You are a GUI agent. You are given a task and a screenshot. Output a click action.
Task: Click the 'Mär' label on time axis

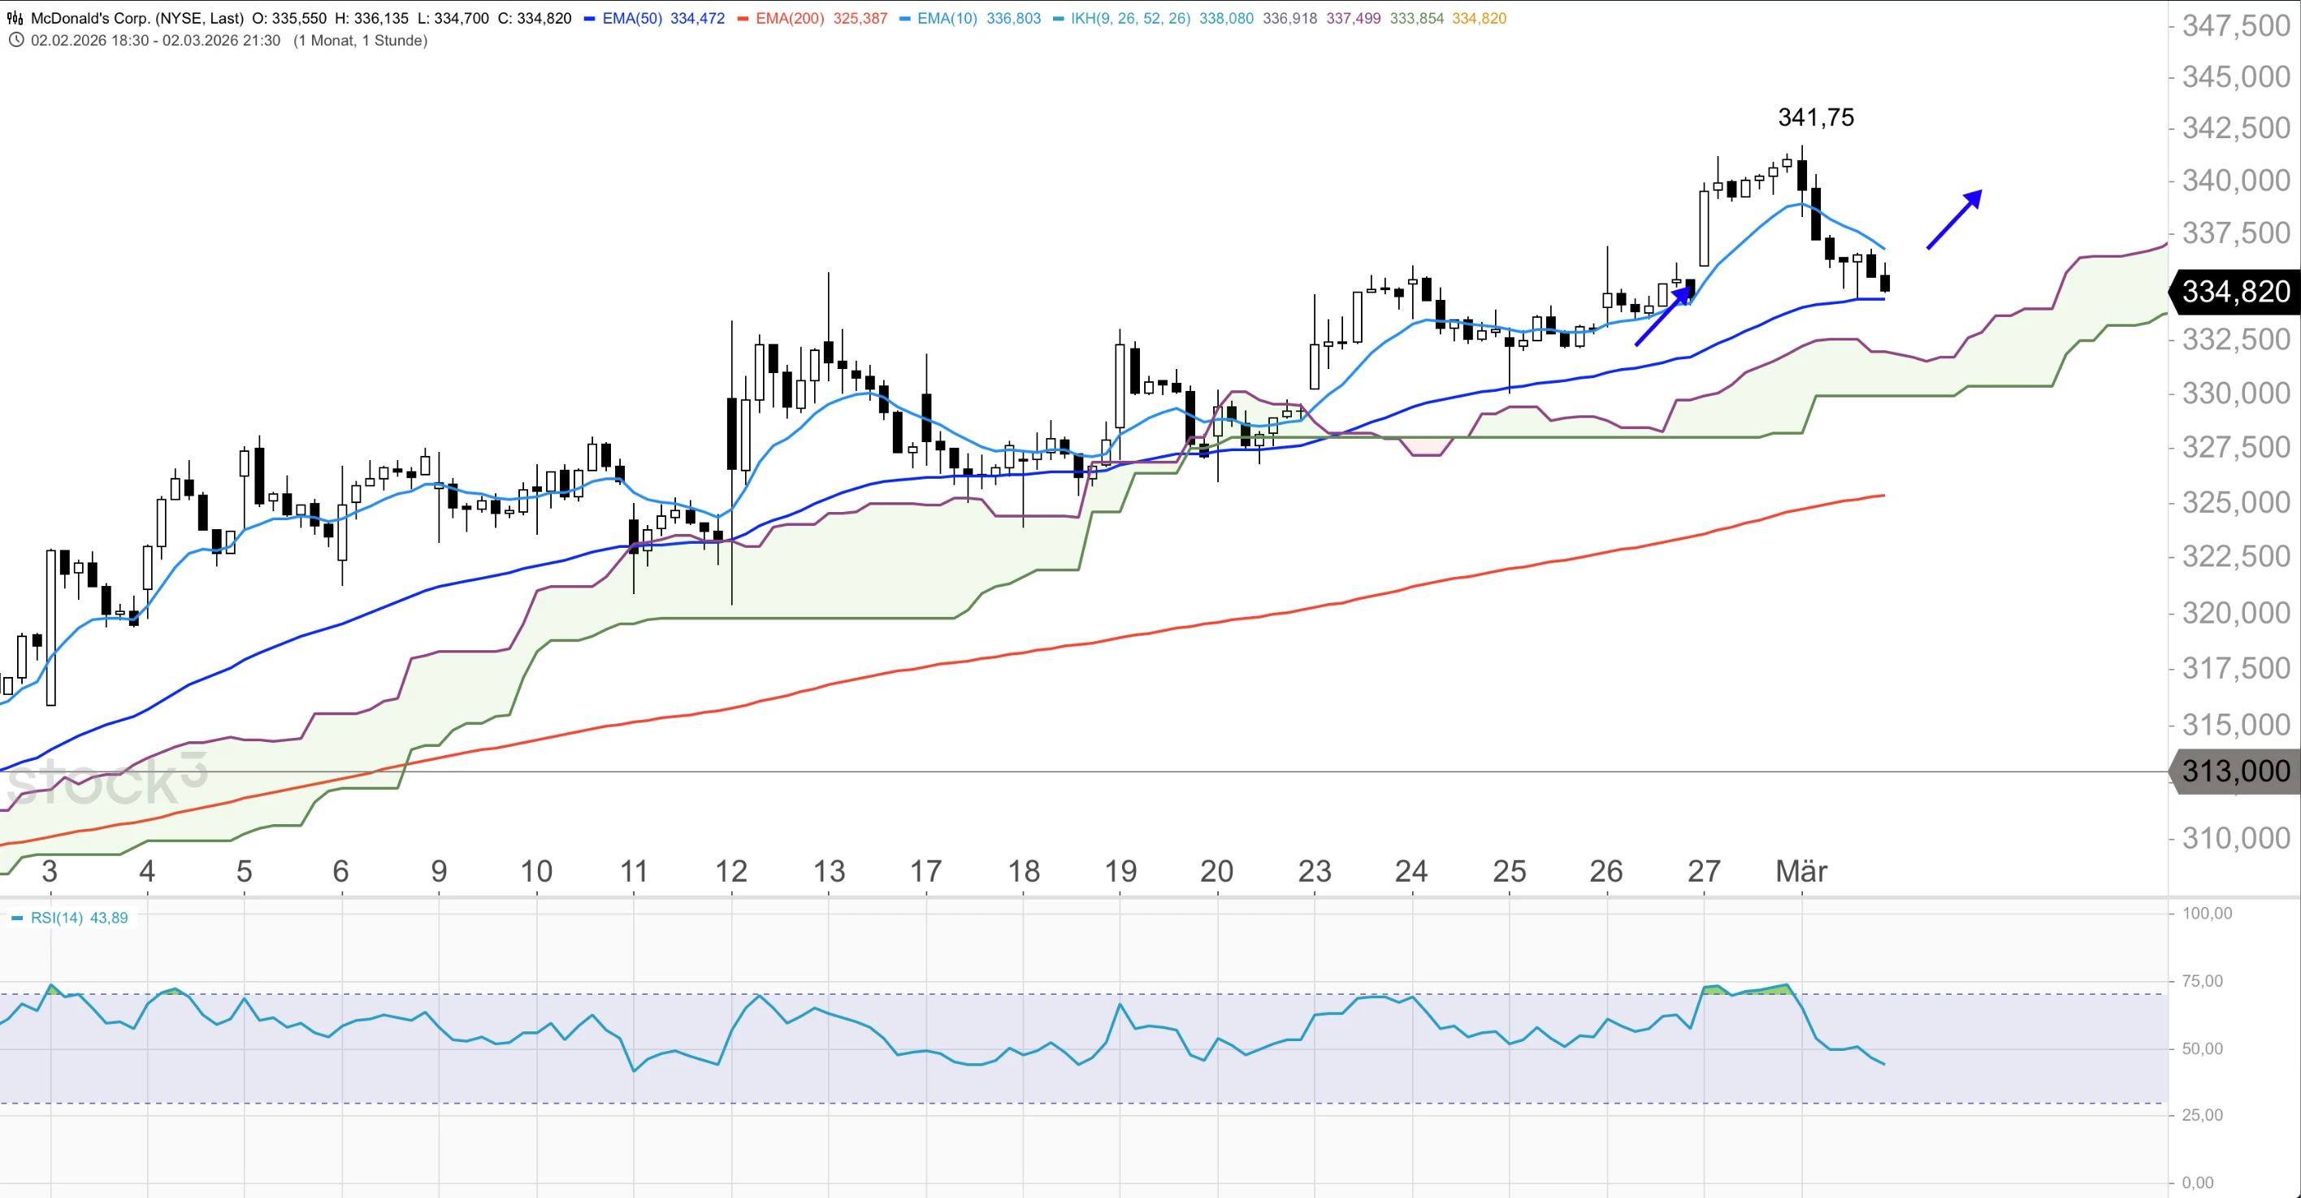1800,870
